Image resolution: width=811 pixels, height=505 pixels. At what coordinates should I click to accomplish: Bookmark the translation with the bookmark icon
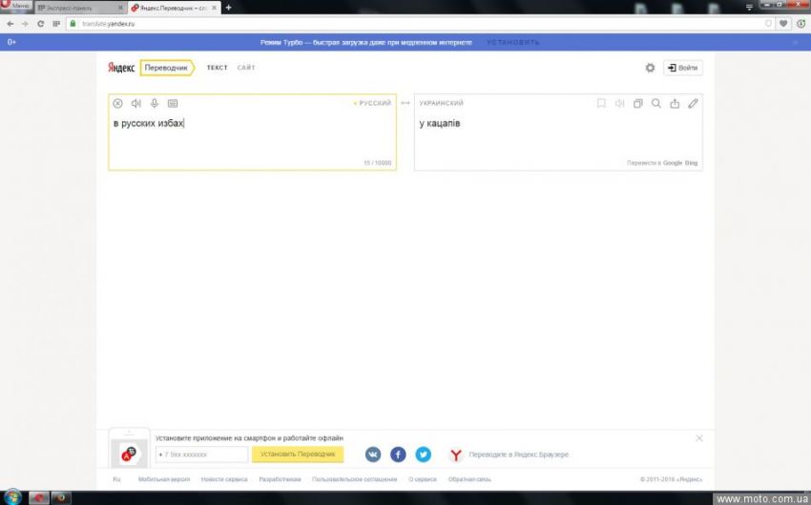point(601,103)
